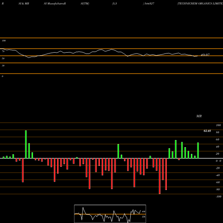
Task: Click the MR axis label -20
Action: (x=218, y=168)
